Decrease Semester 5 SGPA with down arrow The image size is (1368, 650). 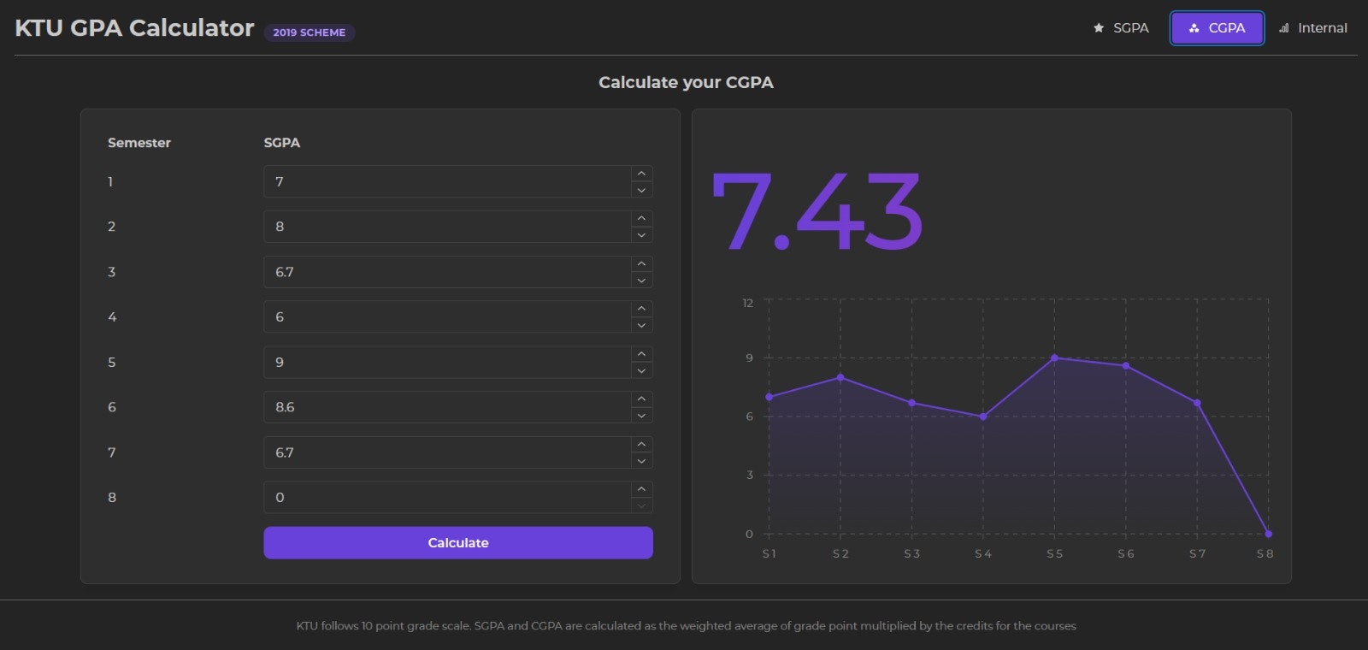[x=641, y=370]
